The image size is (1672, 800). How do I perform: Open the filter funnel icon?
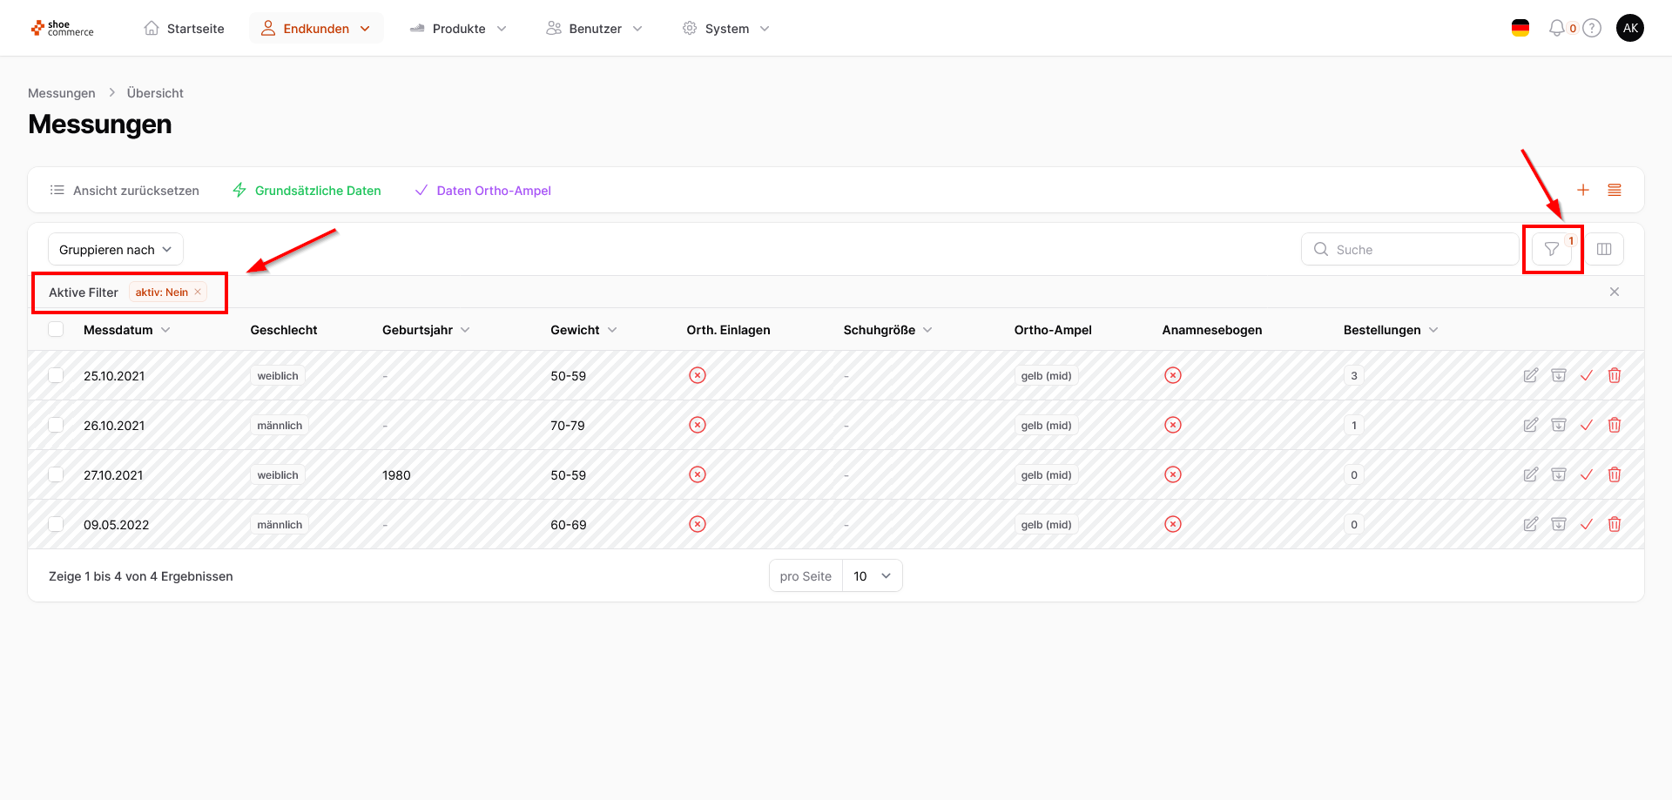(x=1552, y=250)
